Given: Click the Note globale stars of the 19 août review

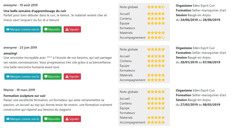Looking at the screenshot, I should coord(156,7).
